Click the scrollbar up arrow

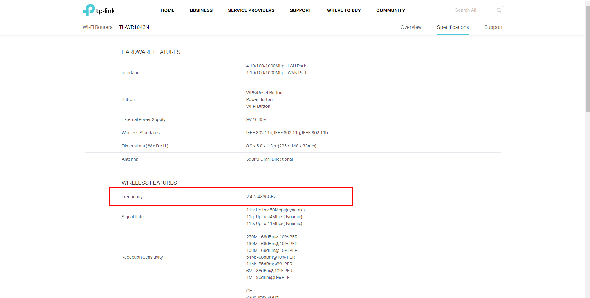click(x=588, y=3)
